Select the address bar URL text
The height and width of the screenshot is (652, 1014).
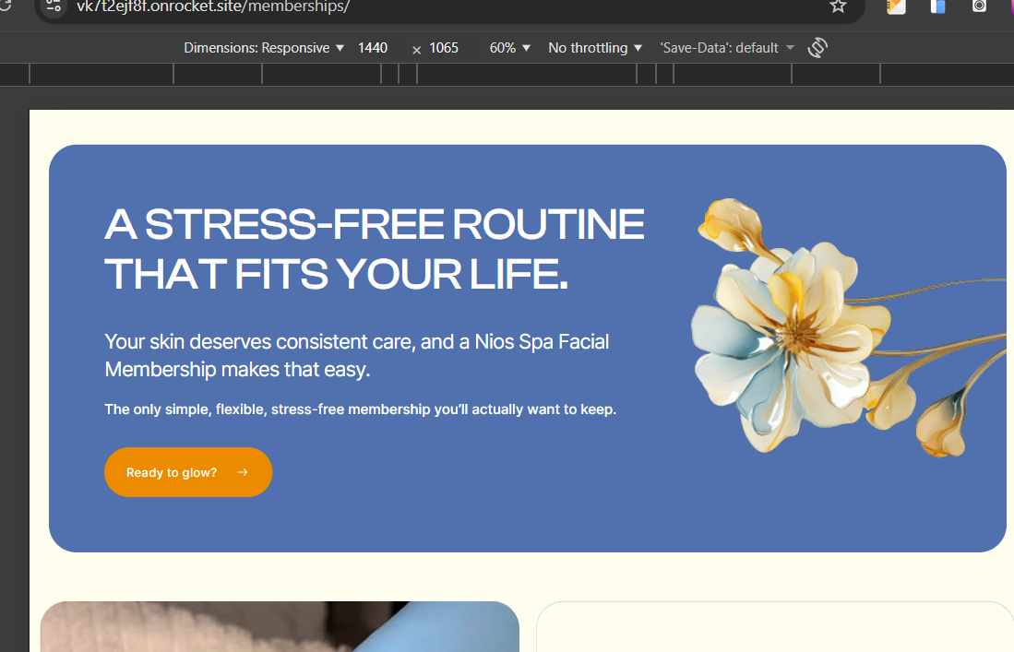(213, 6)
